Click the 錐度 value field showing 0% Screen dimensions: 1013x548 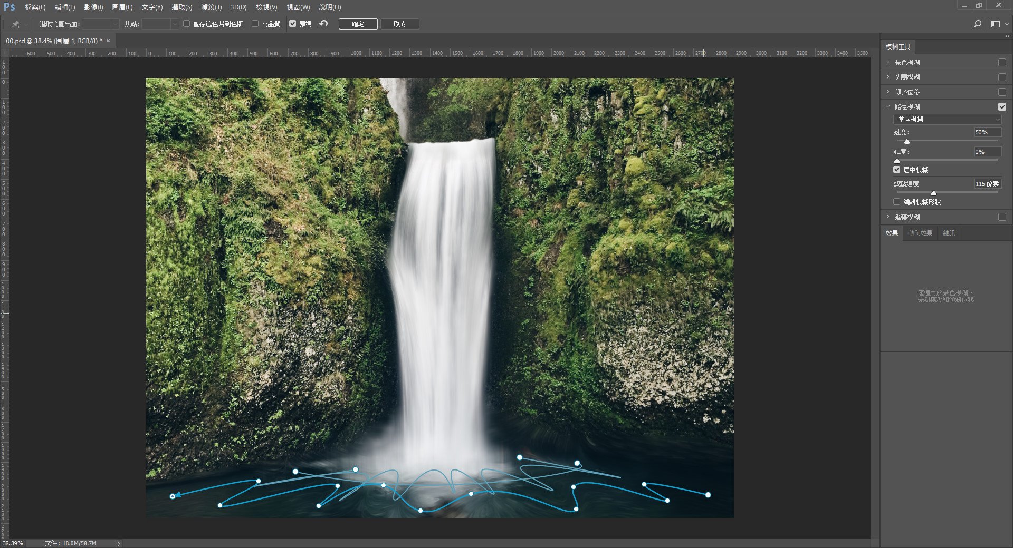point(987,152)
